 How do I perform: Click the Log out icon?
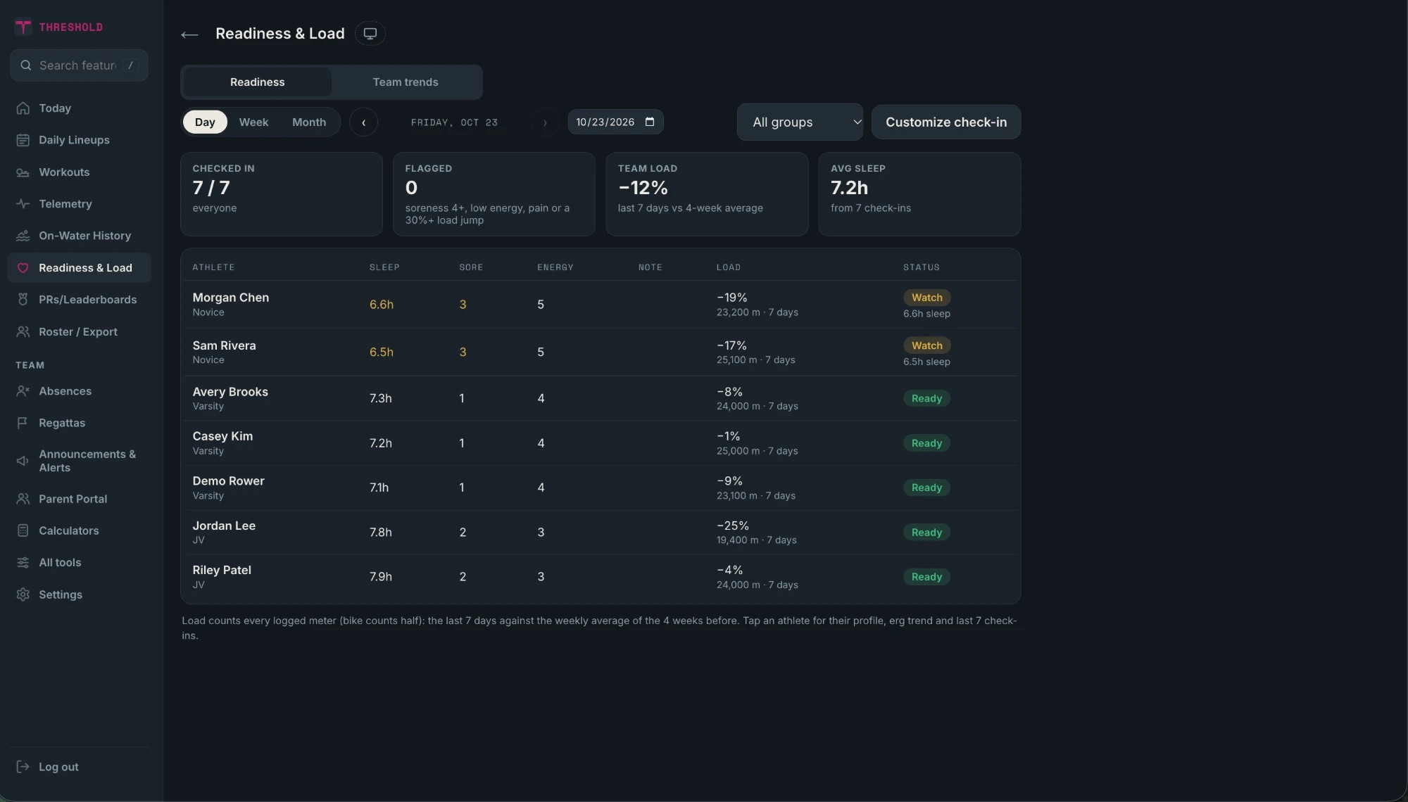click(x=23, y=767)
